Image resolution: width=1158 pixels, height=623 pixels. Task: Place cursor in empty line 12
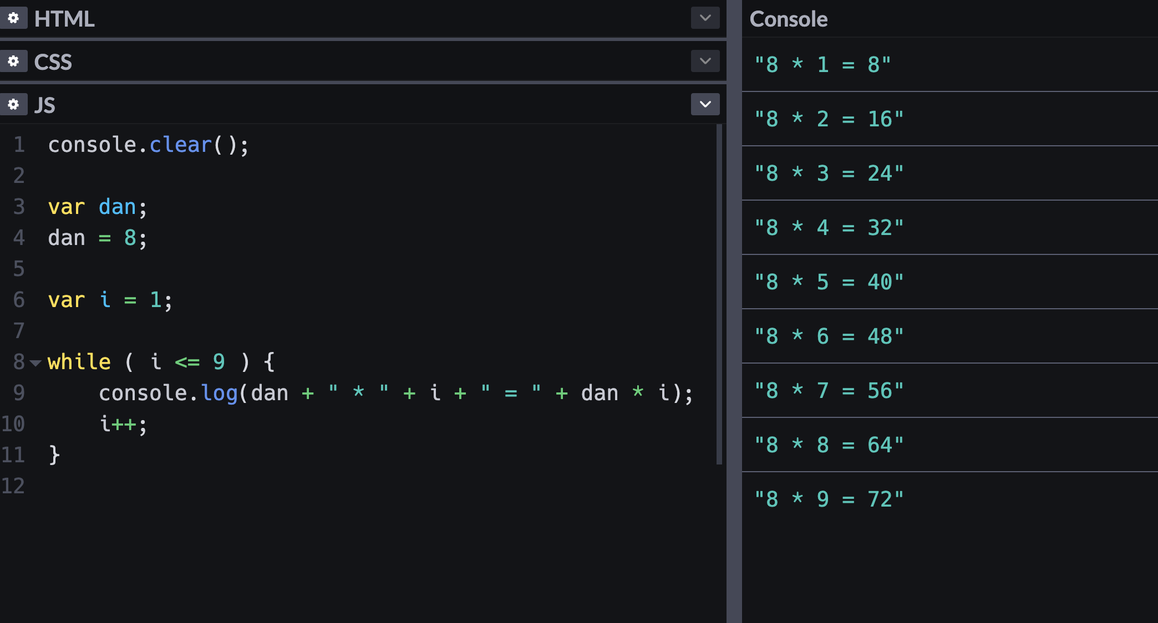[166, 486]
